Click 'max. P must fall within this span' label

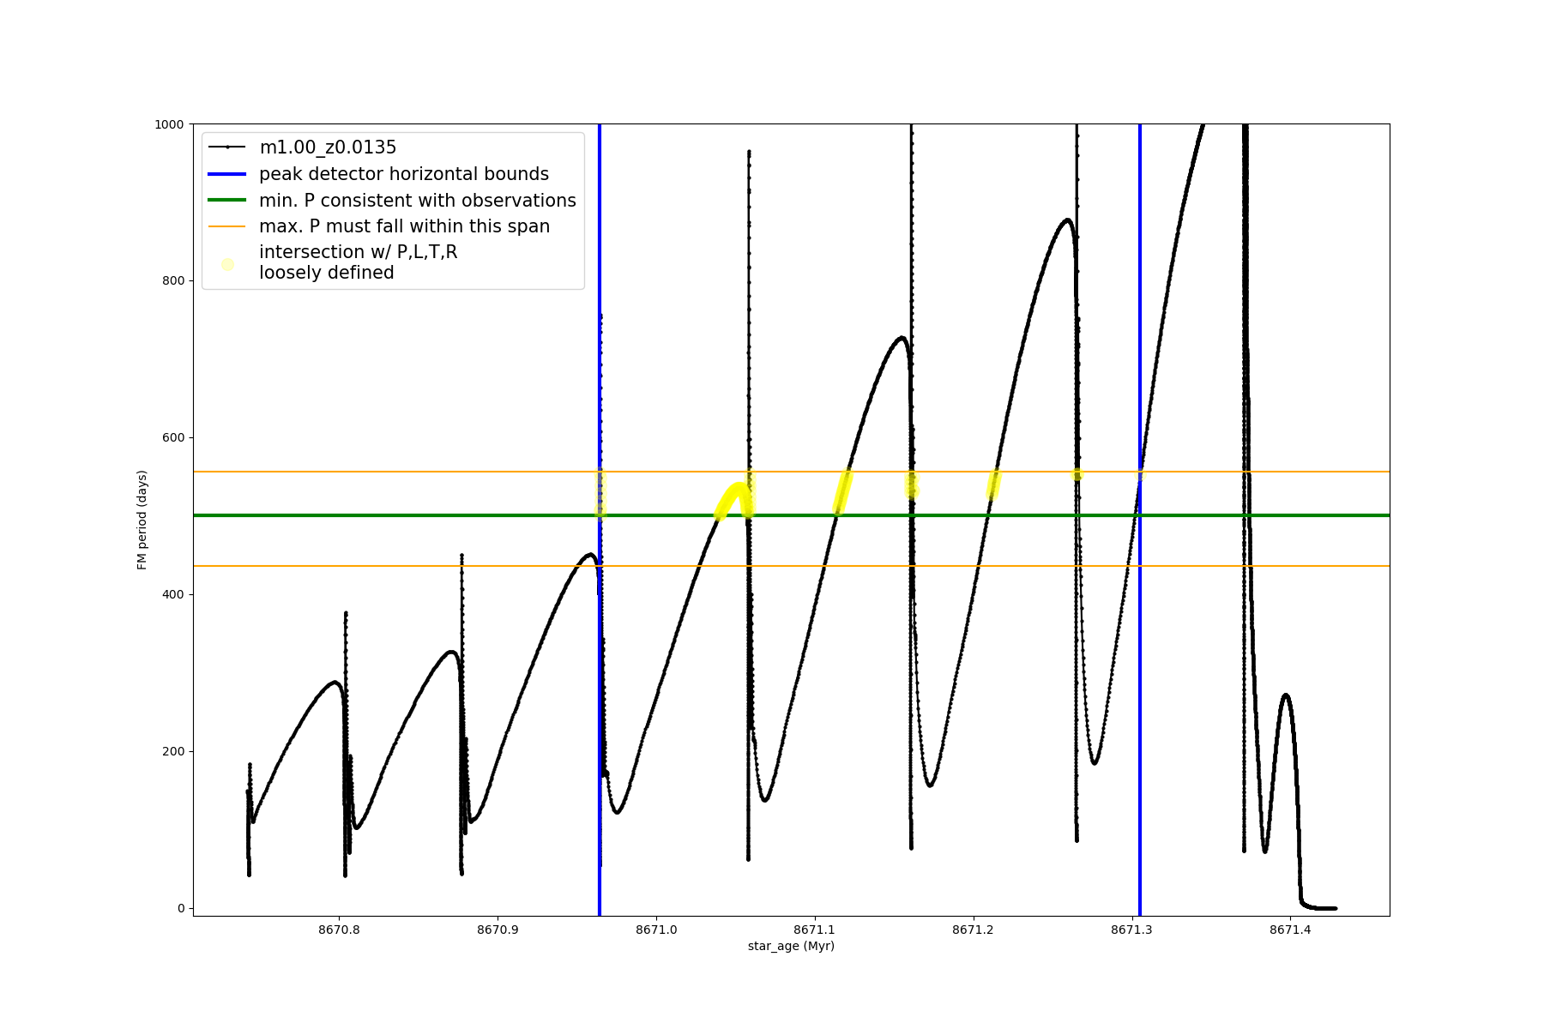(x=405, y=226)
